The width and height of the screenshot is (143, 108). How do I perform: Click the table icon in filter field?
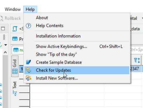tap(16, 50)
